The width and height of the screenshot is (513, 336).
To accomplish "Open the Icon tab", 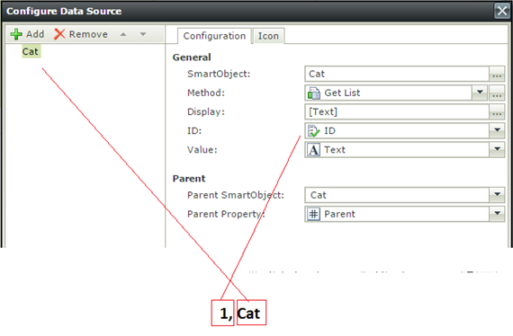I will coord(268,36).
